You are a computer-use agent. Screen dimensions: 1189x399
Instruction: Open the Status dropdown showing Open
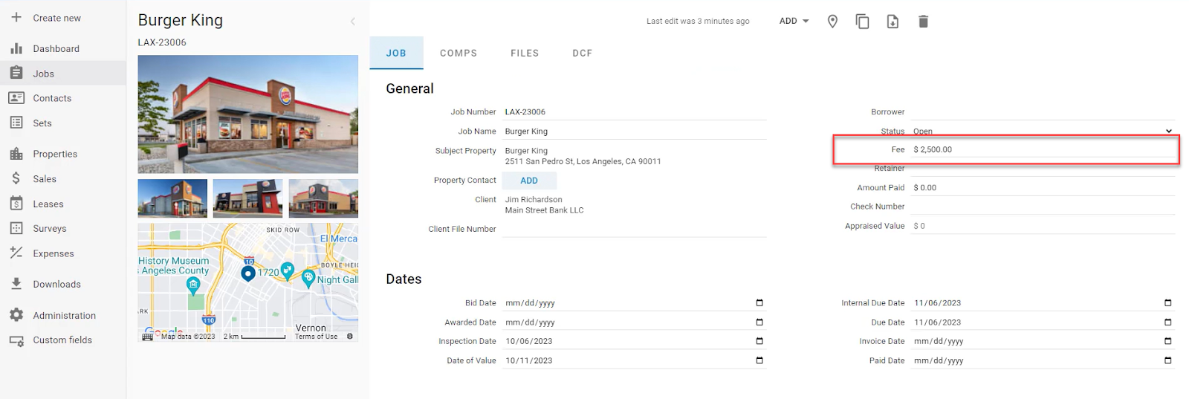click(1043, 131)
